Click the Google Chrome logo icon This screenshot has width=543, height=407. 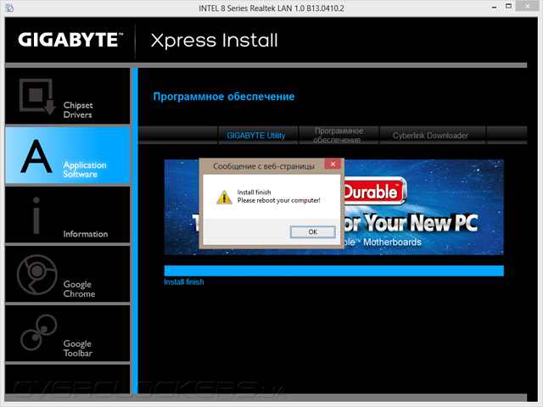click(x=37, y=275)
